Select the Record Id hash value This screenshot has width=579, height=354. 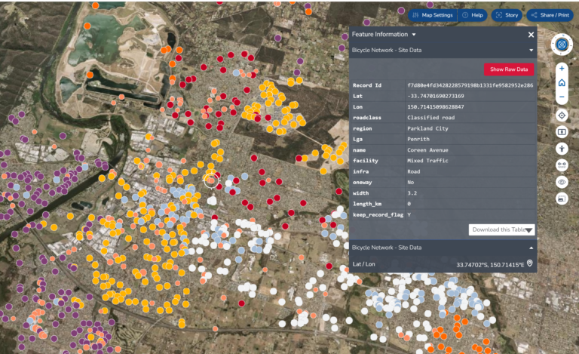[x=470, y=85]
